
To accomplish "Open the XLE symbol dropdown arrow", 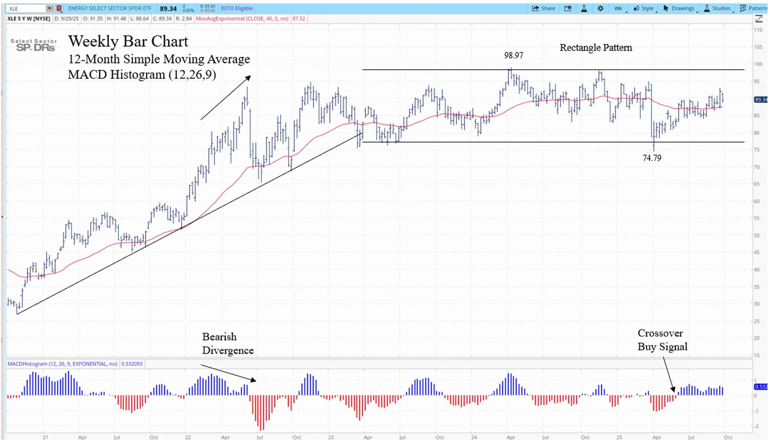I will 49,8.
